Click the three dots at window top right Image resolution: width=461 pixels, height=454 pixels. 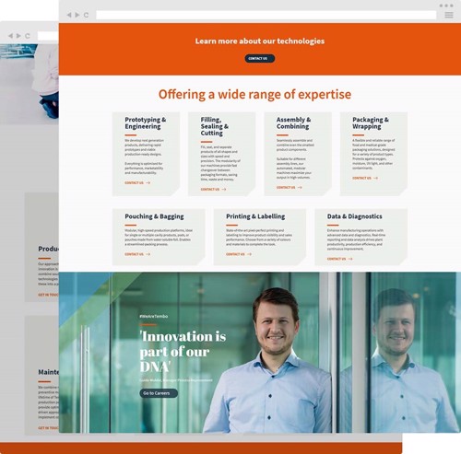(x=446, y=6)
